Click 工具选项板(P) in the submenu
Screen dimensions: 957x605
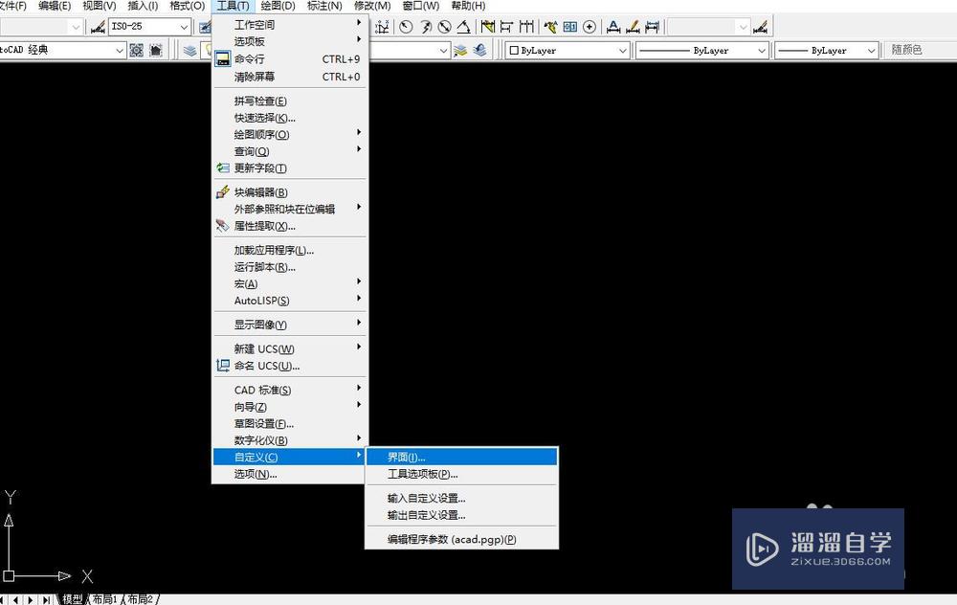pyautogui.click(x=422, y=474)
